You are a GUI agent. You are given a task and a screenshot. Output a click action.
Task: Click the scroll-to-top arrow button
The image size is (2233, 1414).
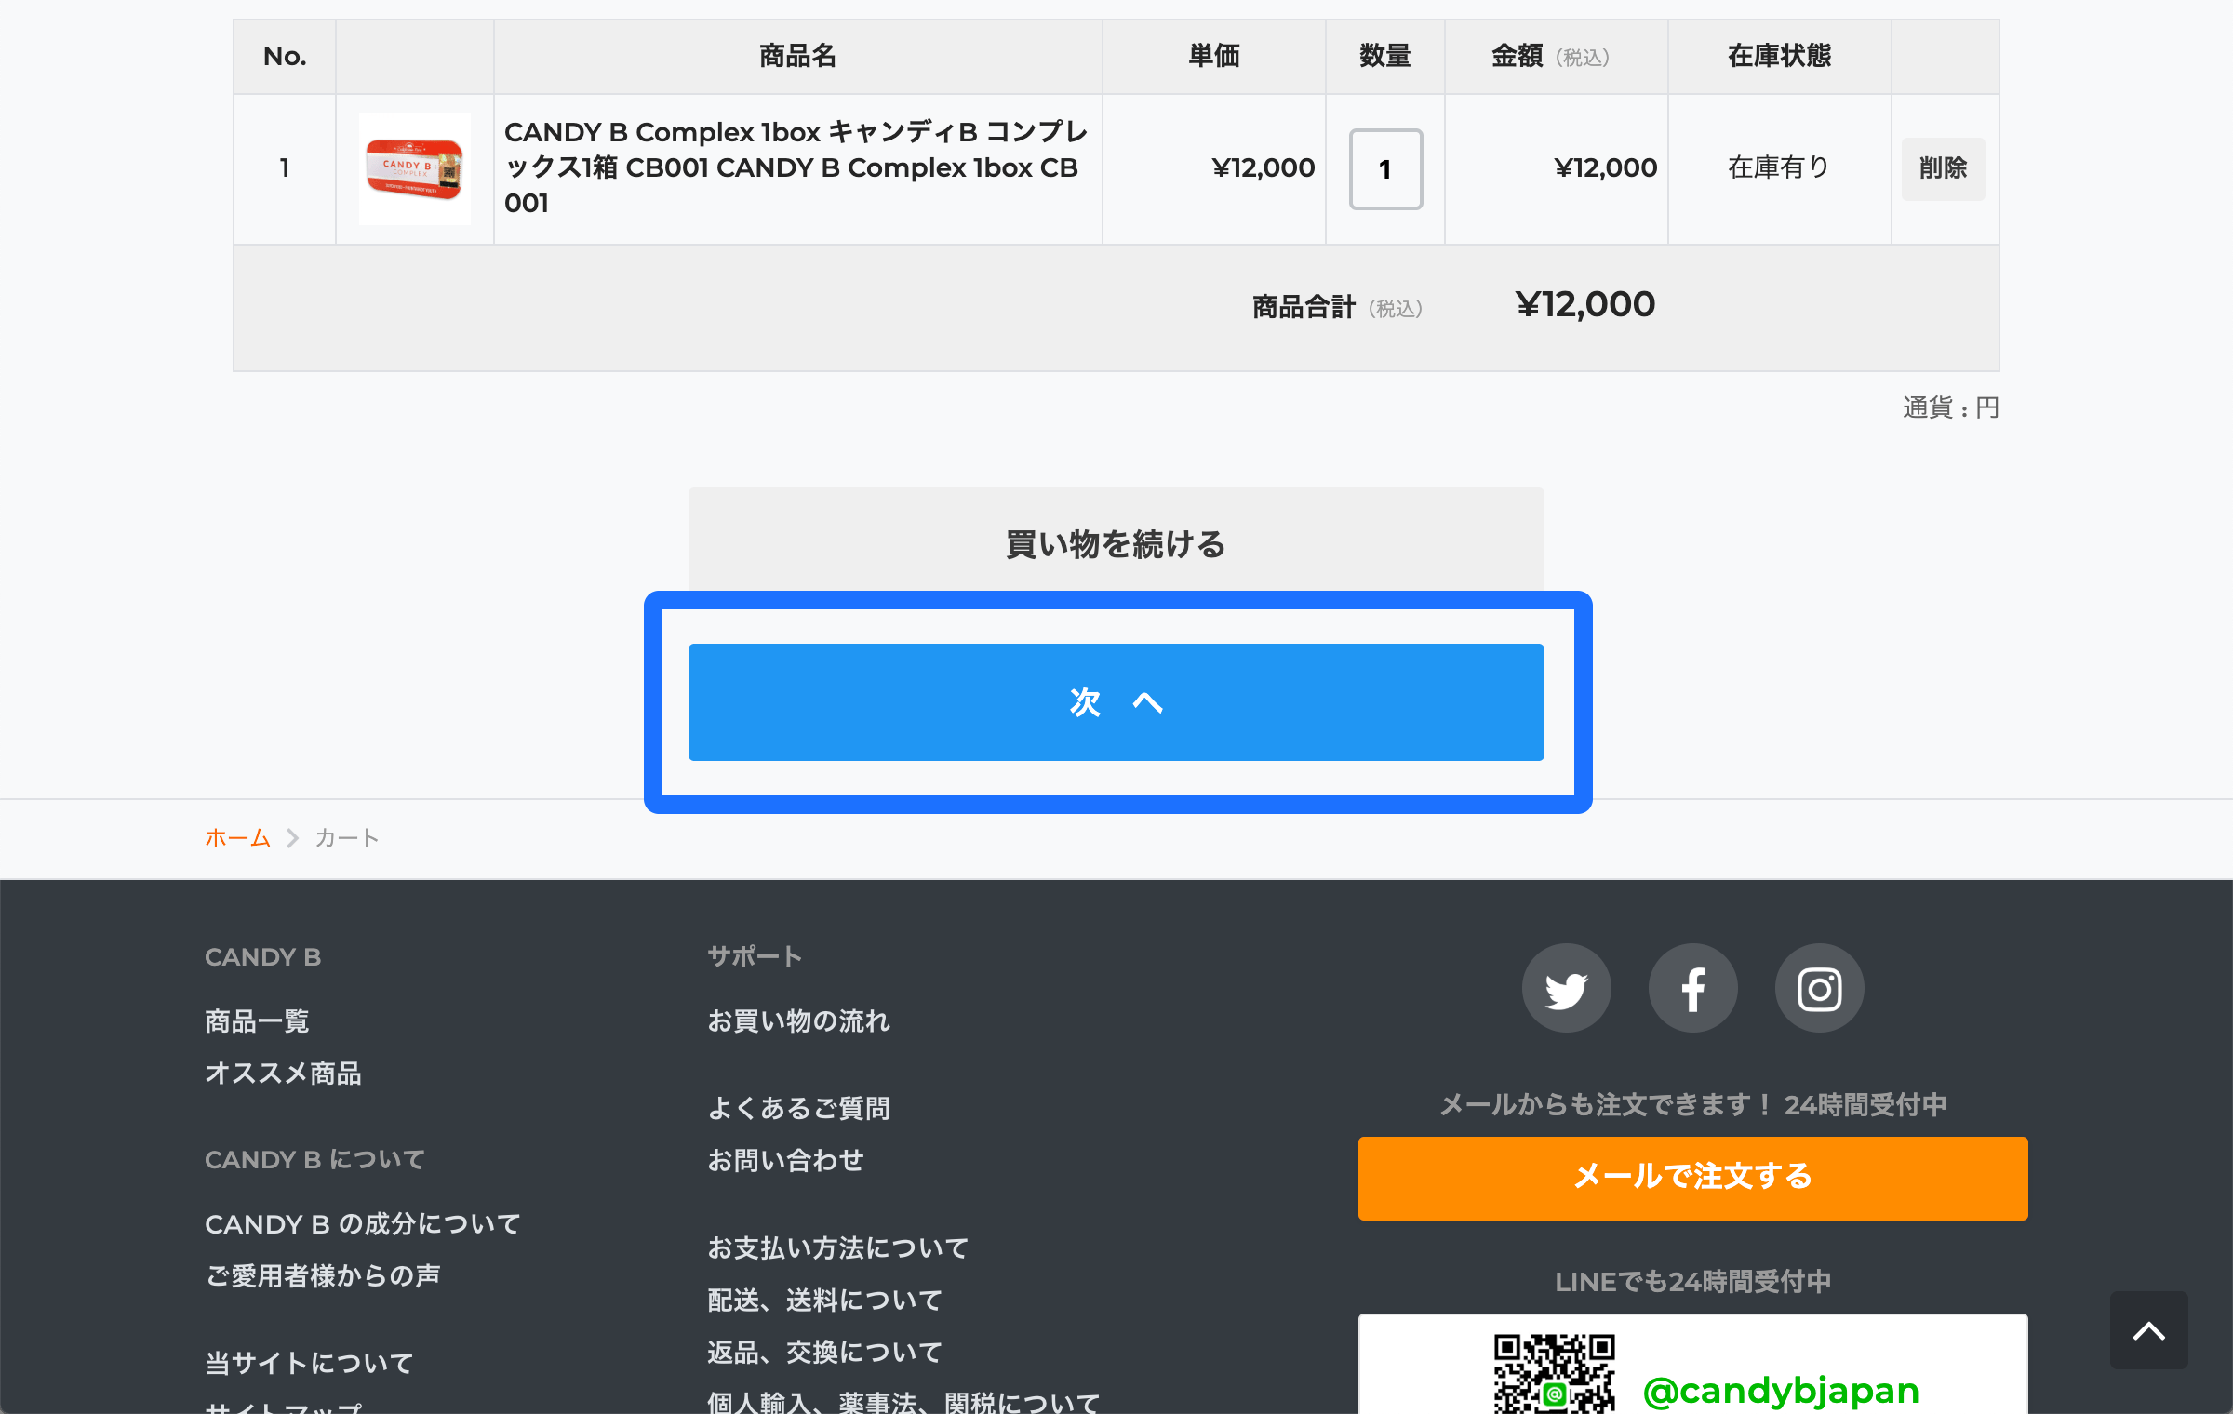click(2148, 1330)
